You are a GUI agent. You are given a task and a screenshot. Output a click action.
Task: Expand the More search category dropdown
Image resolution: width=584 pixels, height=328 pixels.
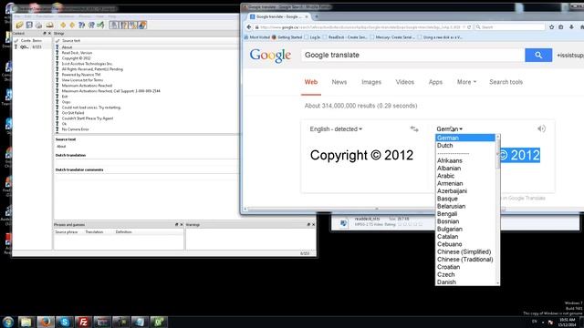[466, 82]
